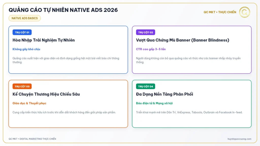Click the QC logo icon top right
The width and height of the screenshot is (260, 146).
(x=245, y=12)
